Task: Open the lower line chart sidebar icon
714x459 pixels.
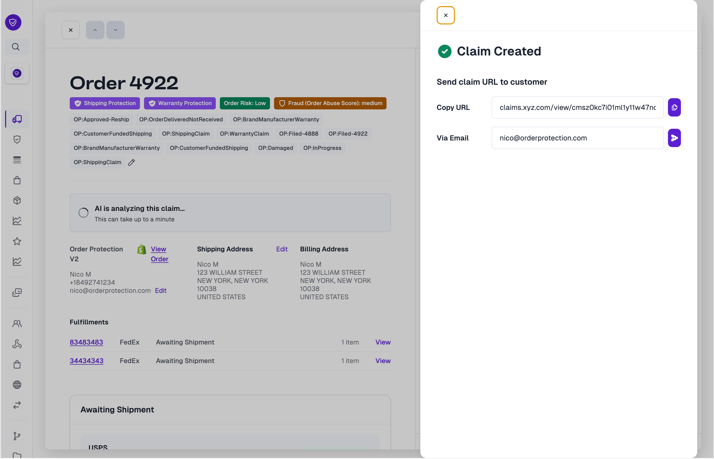Action: point(17,262)
